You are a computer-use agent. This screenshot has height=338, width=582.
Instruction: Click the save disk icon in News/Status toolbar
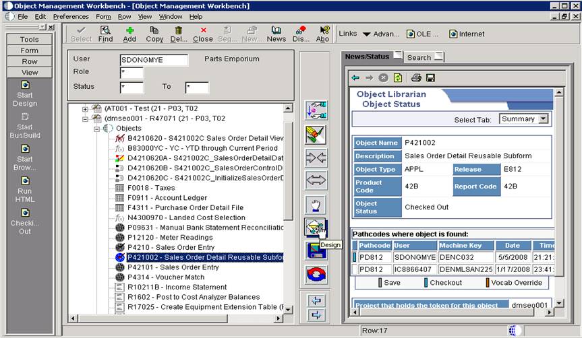[x=430, y=78]
